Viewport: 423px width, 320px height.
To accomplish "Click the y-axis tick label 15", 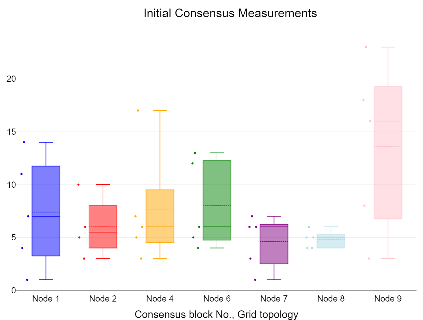I will pos(11,132).
